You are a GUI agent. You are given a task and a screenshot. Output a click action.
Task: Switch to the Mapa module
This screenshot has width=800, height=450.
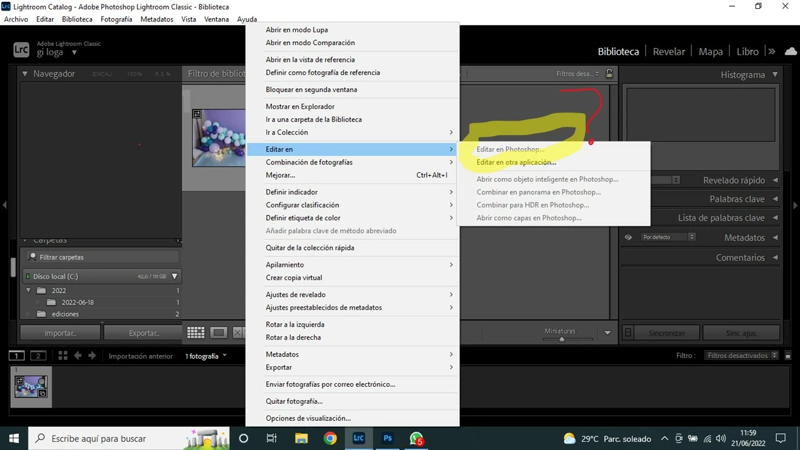pyautogui.click(x=711, y=51)
